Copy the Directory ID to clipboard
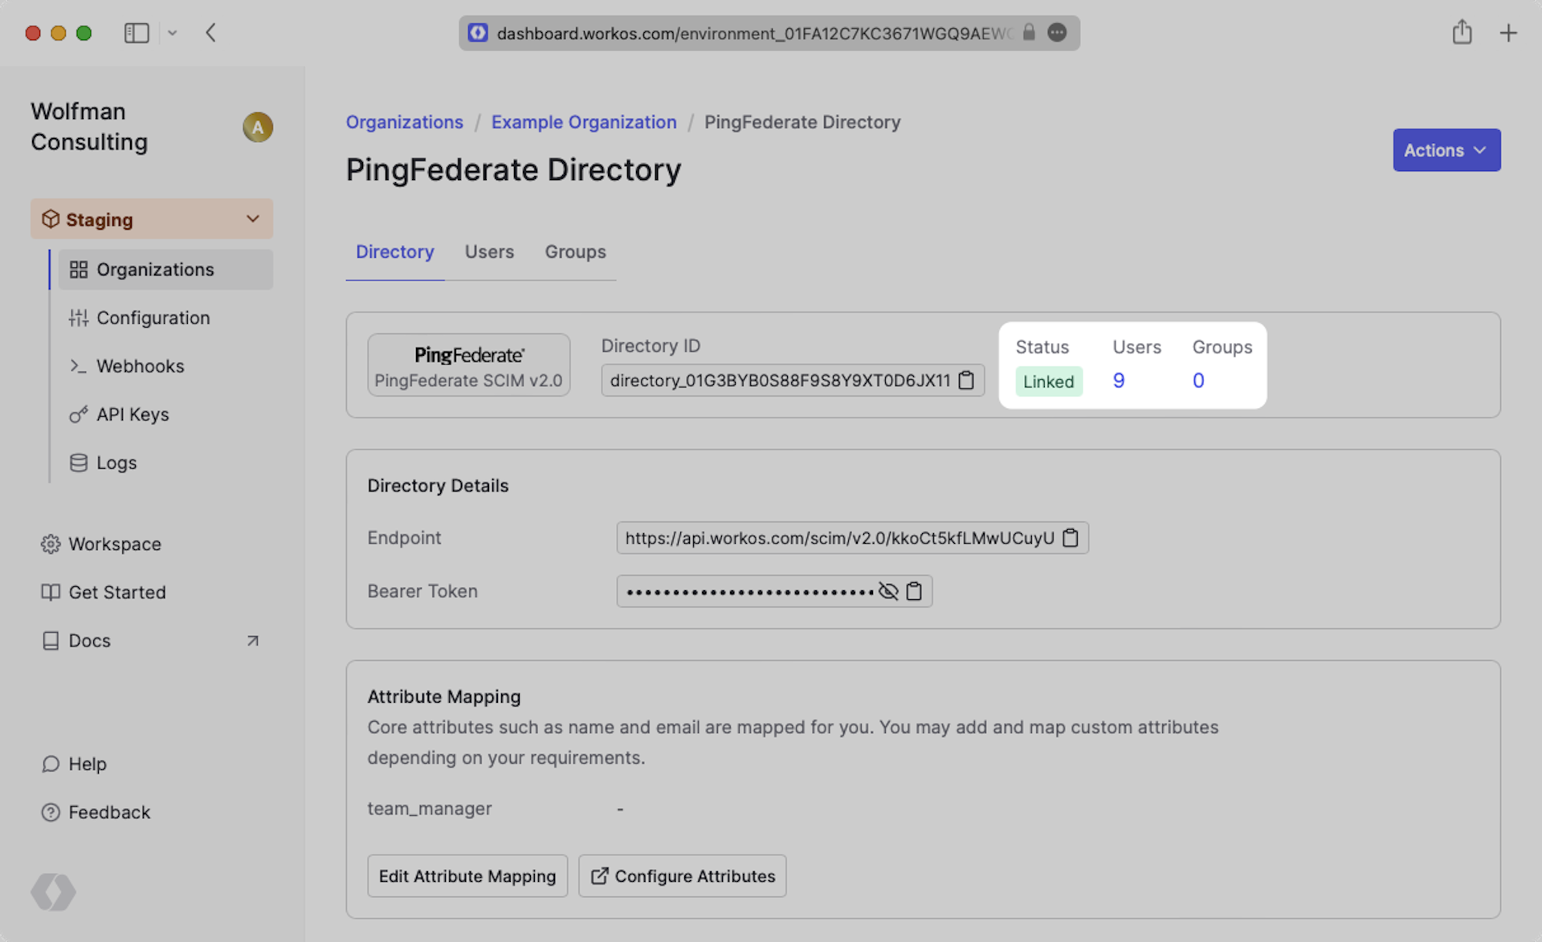This screenshot has height=942, width=1542. tap(966, 380)
